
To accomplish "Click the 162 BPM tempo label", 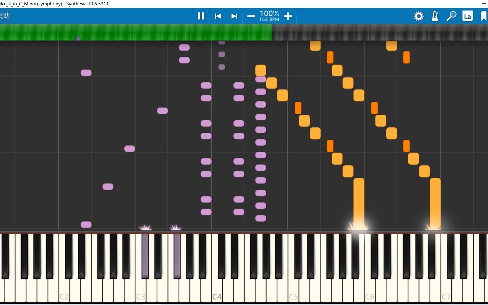I will 269,19.
